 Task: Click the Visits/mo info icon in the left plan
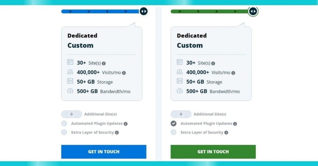124,73
